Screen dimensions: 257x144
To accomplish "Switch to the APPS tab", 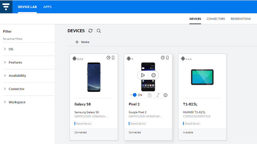I will click(x=47, y=7).
